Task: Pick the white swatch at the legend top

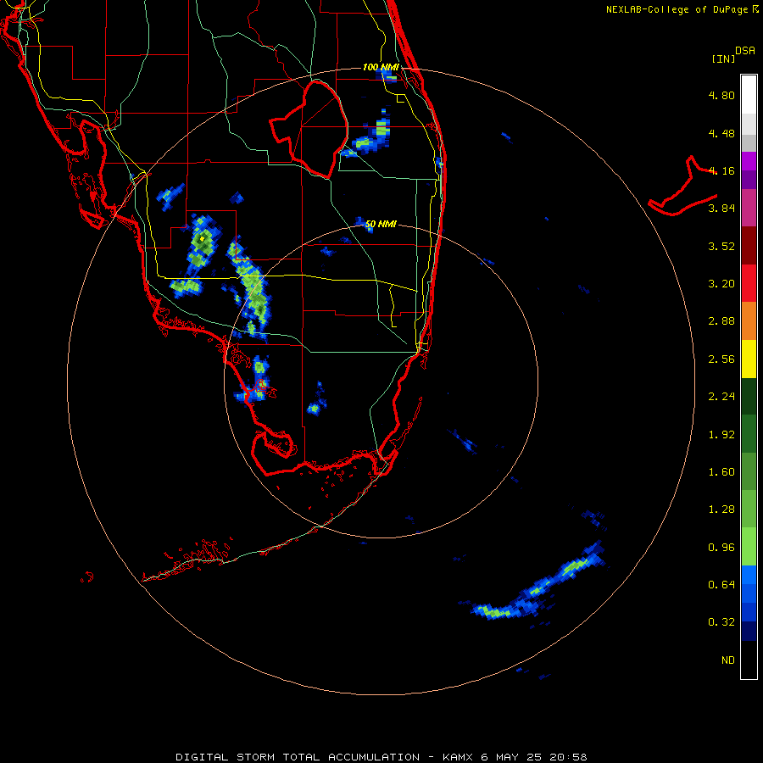Action: click(749, 95)
